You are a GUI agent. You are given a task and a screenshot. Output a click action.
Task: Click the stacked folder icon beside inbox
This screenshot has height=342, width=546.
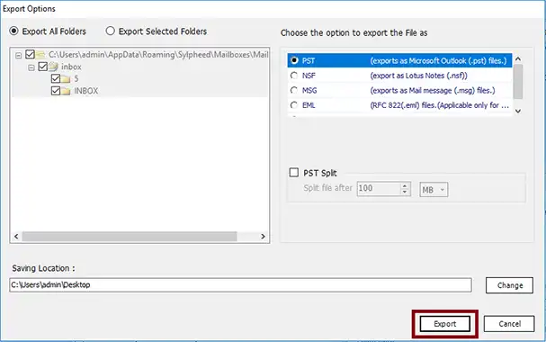click(53, 67)
